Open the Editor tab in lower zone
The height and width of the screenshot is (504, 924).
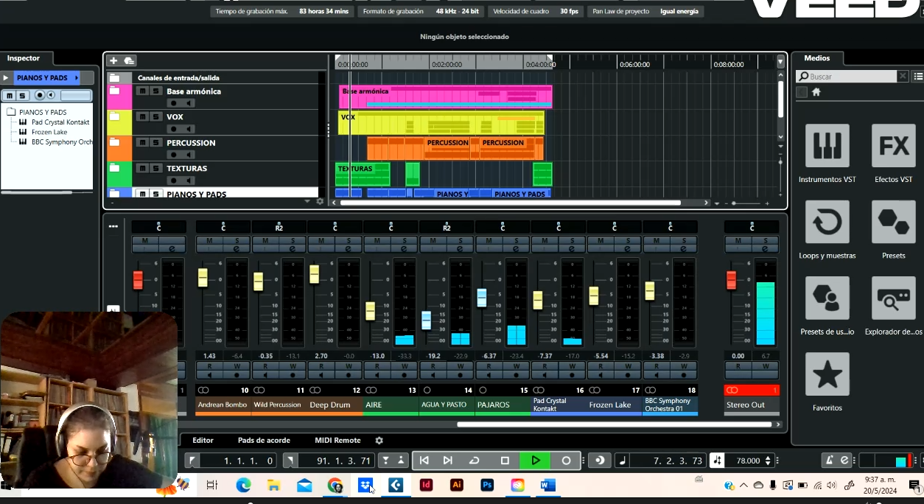tap(203, 441)
